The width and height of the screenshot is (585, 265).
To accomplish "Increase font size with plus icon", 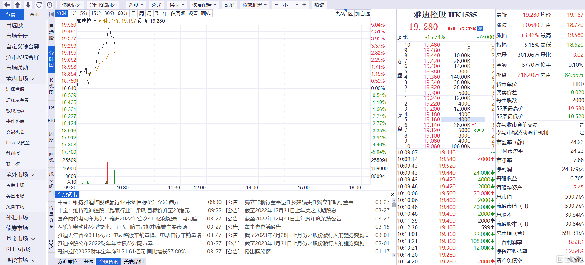I will pos(304,5).
